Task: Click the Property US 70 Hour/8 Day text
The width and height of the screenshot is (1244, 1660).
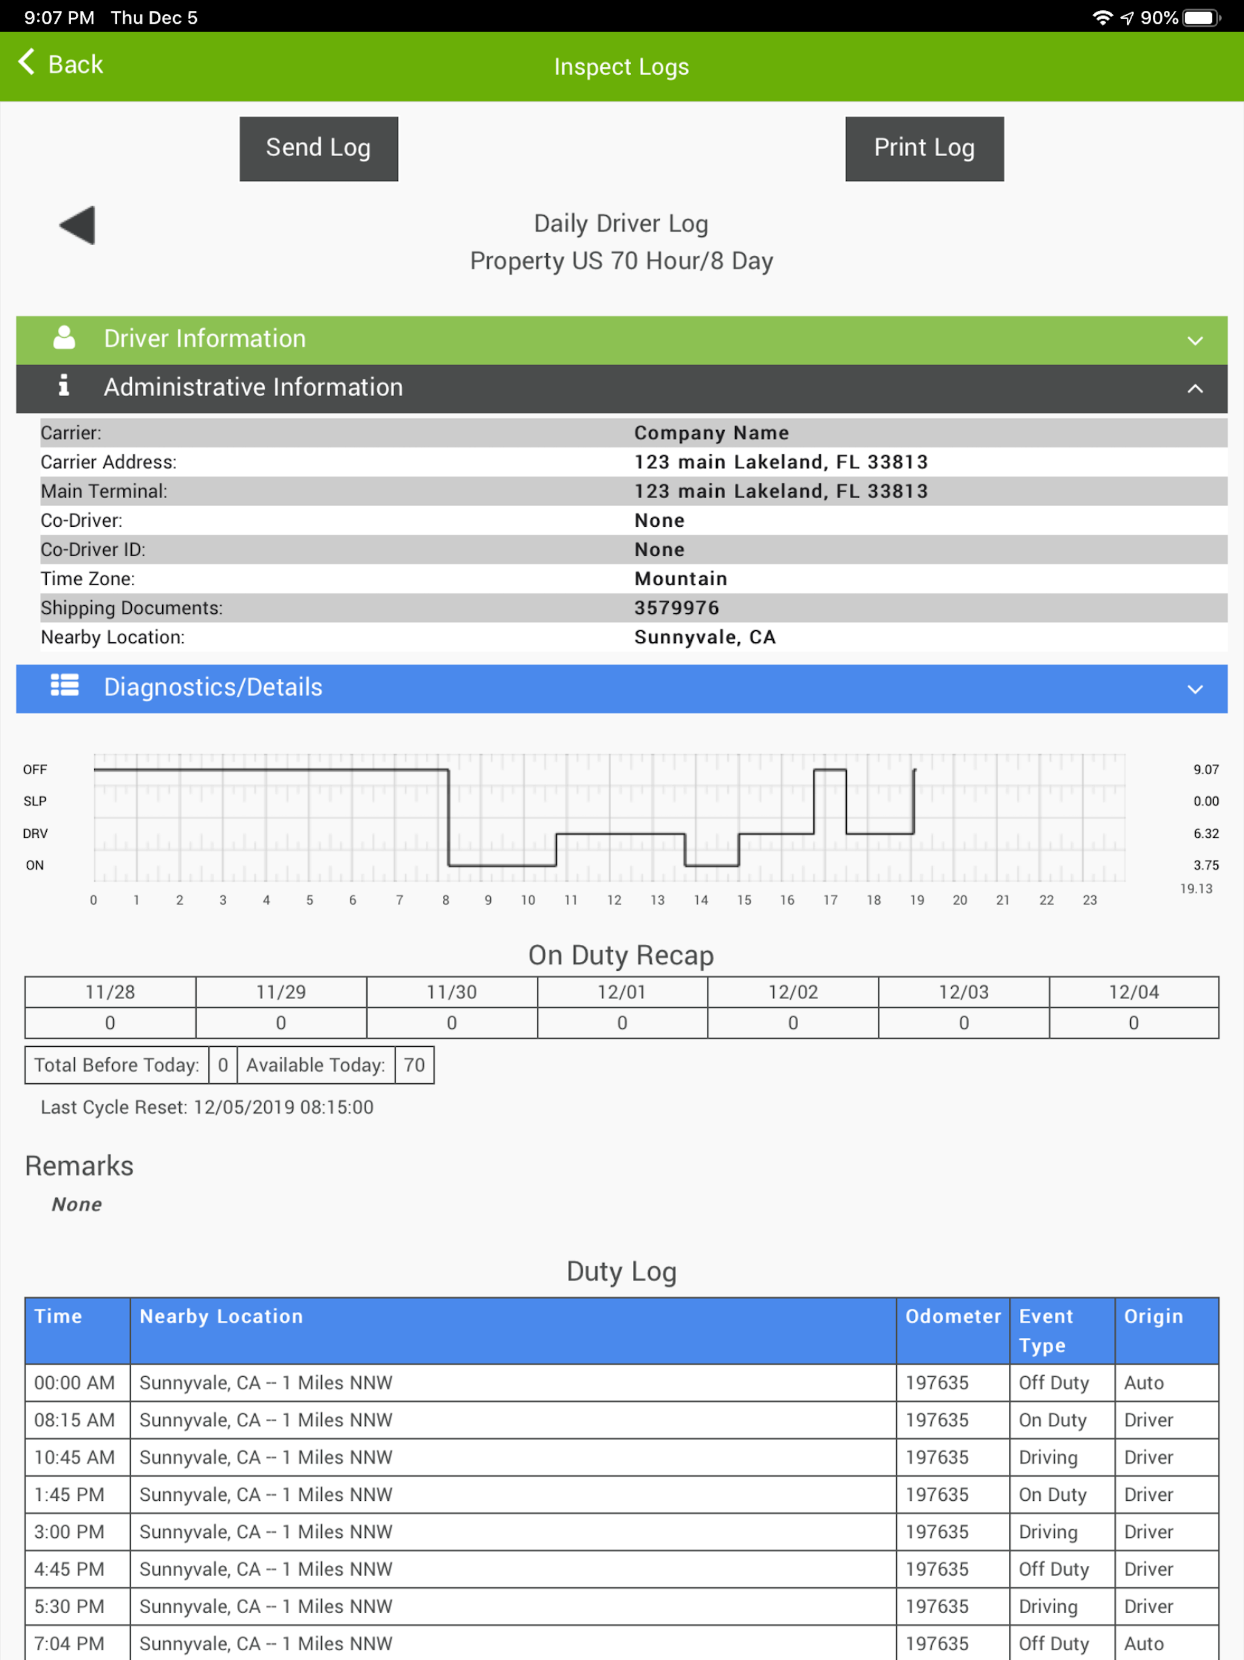Action: (621, 261)
